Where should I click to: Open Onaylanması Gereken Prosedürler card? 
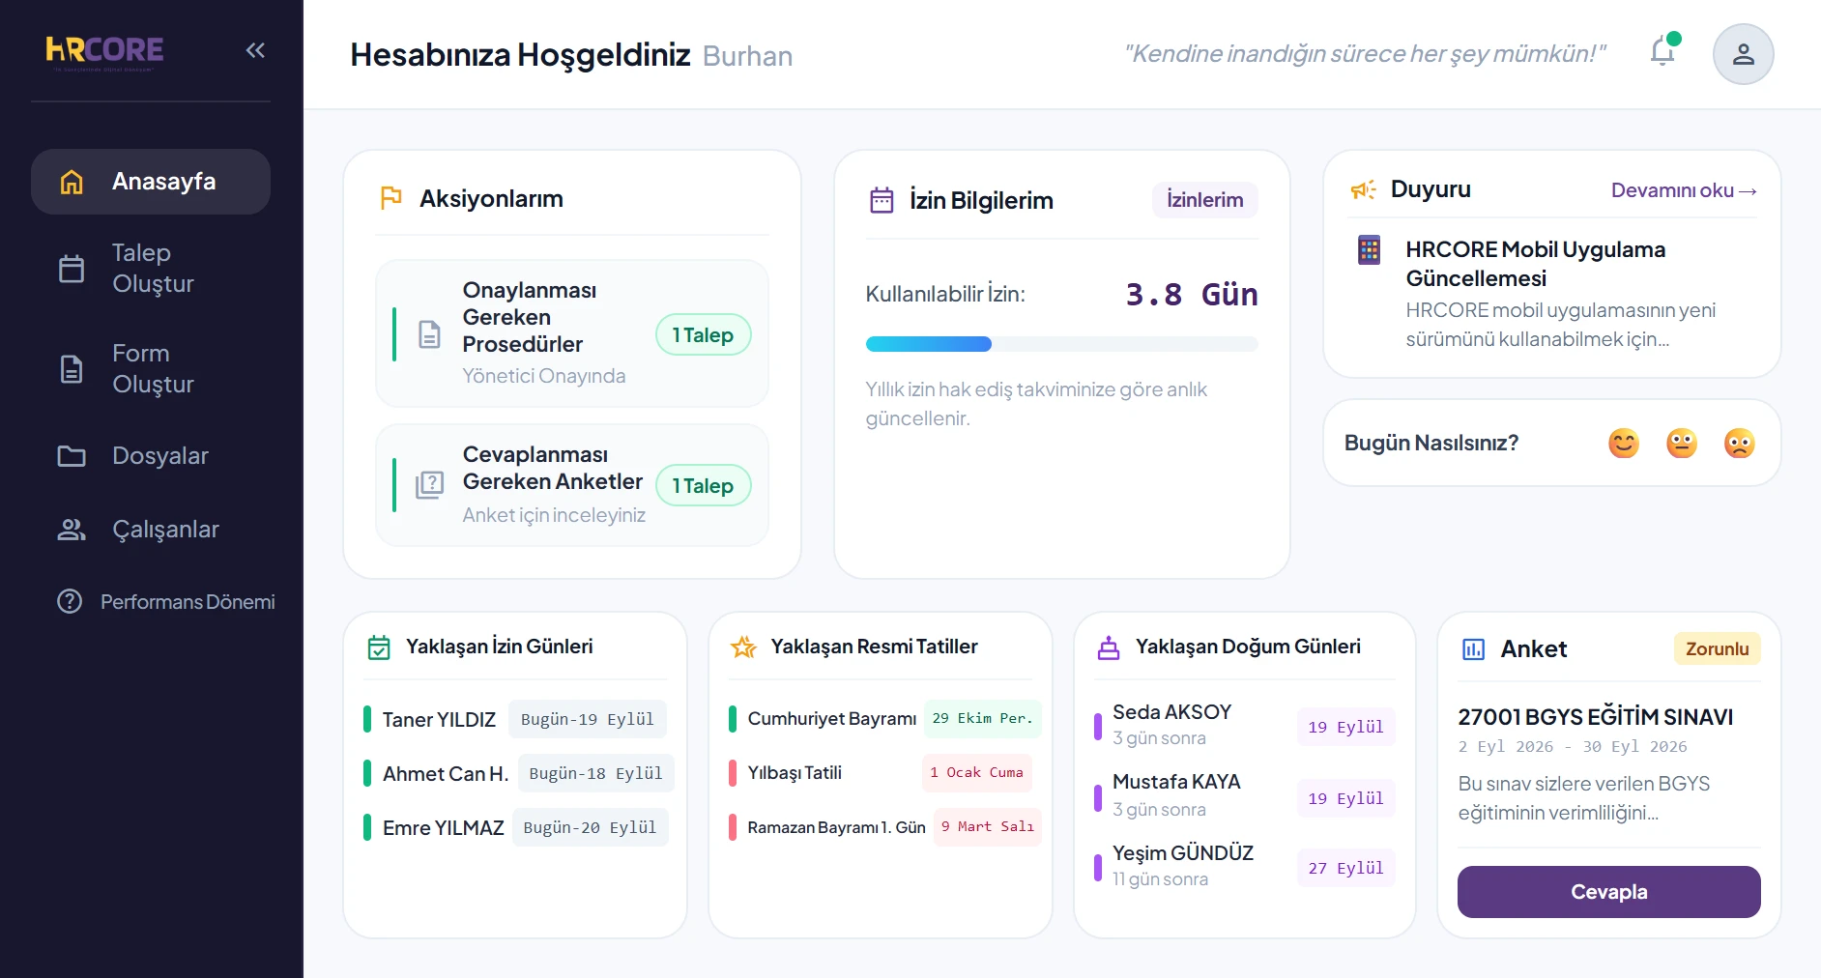[x=572, y=333]
